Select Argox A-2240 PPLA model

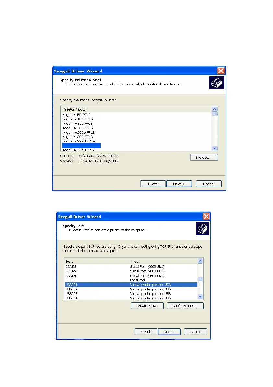[79, 141]
